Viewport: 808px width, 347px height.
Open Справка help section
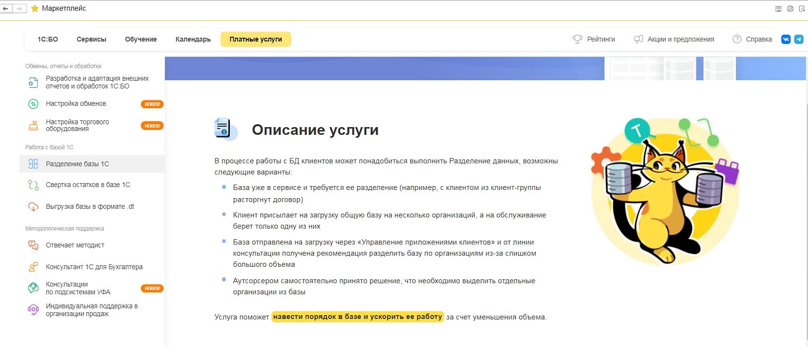click(752, 39)
